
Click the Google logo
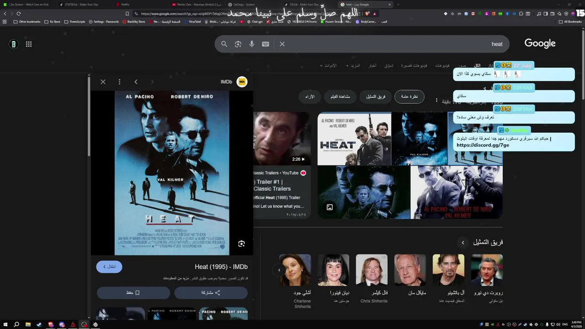click(x=540, y=43)
